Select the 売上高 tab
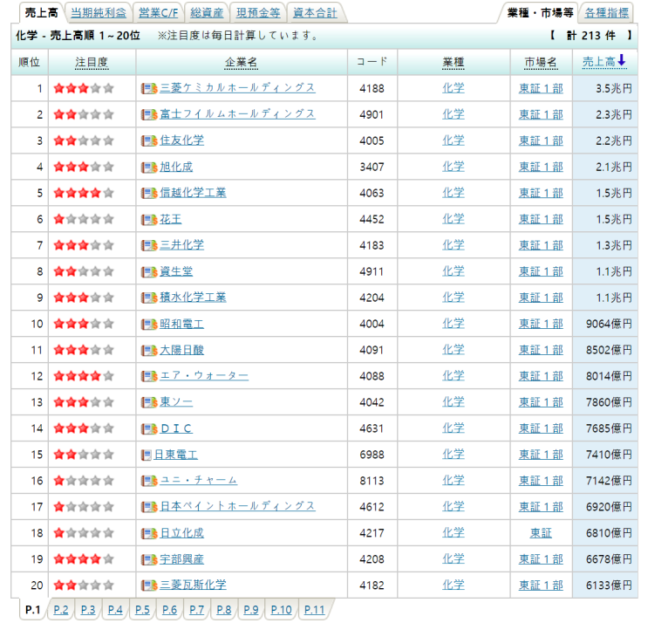648x623 pixels. click(41, 13)
